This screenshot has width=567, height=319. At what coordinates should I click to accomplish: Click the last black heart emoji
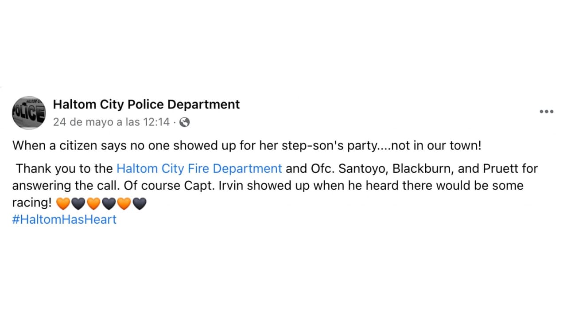pyautogui.click(x=140, y=203)
